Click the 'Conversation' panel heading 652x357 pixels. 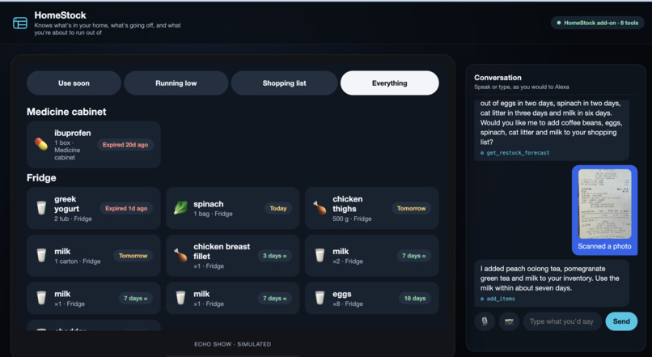click(497, 78)
